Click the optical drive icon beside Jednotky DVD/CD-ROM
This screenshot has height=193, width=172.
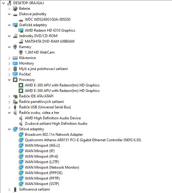[x=15, y=36]
